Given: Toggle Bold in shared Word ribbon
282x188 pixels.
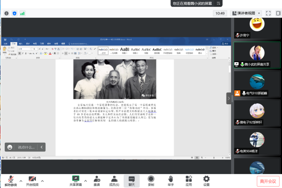Looking at the screenshot, I should point(20,53).
